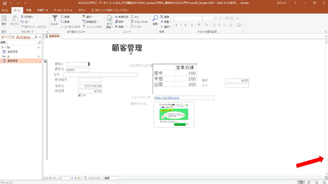Click the search icon in navigation pane
Viewport: 328px width, 184px height.
tap(39, 42)
